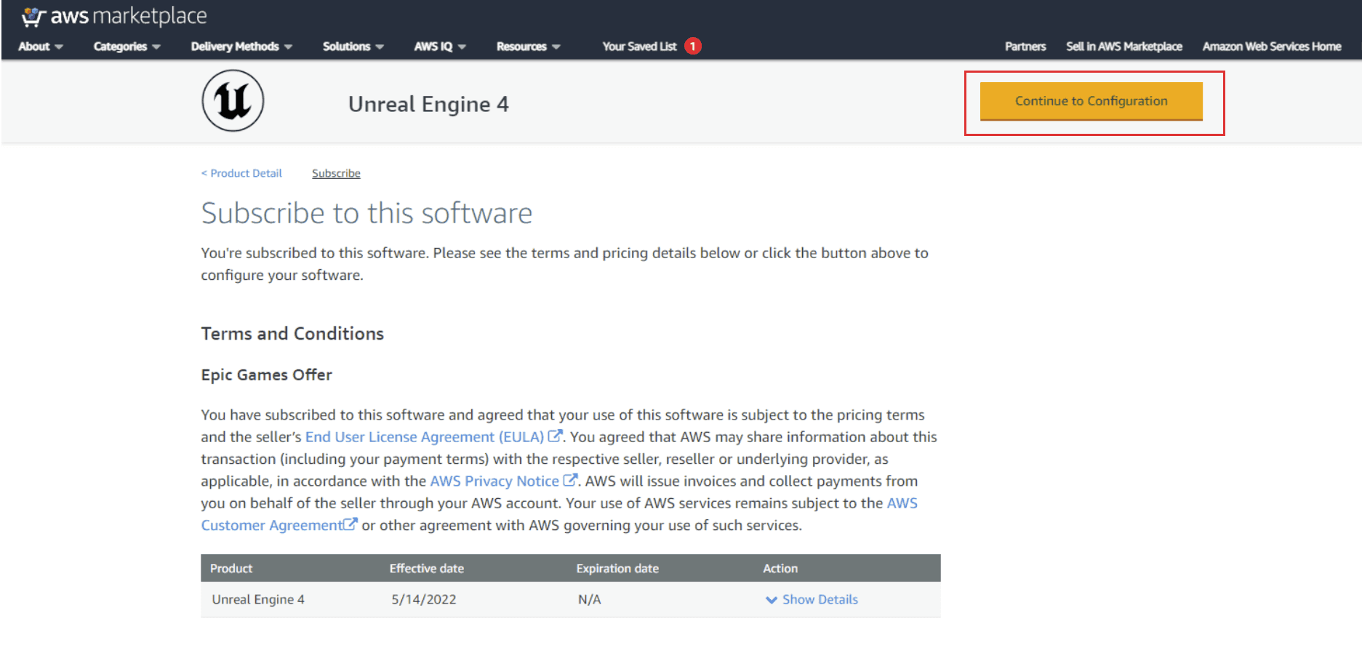The width and height of the screenshot is (1362, 653).
Task: Click the Subscribe breadcrumb
Action: coord(336,173)
